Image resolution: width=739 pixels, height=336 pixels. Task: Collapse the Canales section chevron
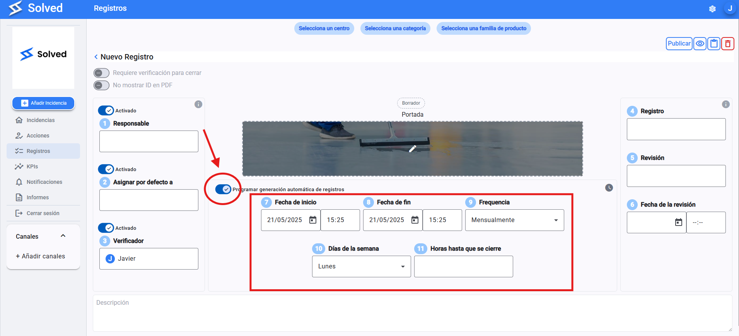63,236
